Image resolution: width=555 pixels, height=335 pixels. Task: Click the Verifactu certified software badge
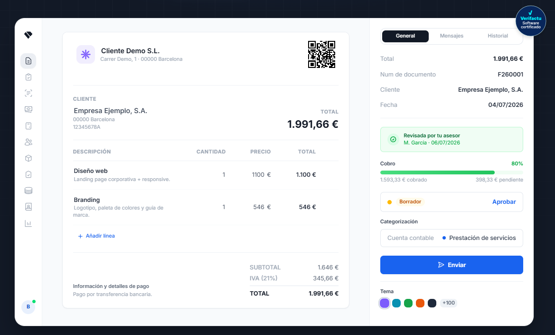pos(531,21)
